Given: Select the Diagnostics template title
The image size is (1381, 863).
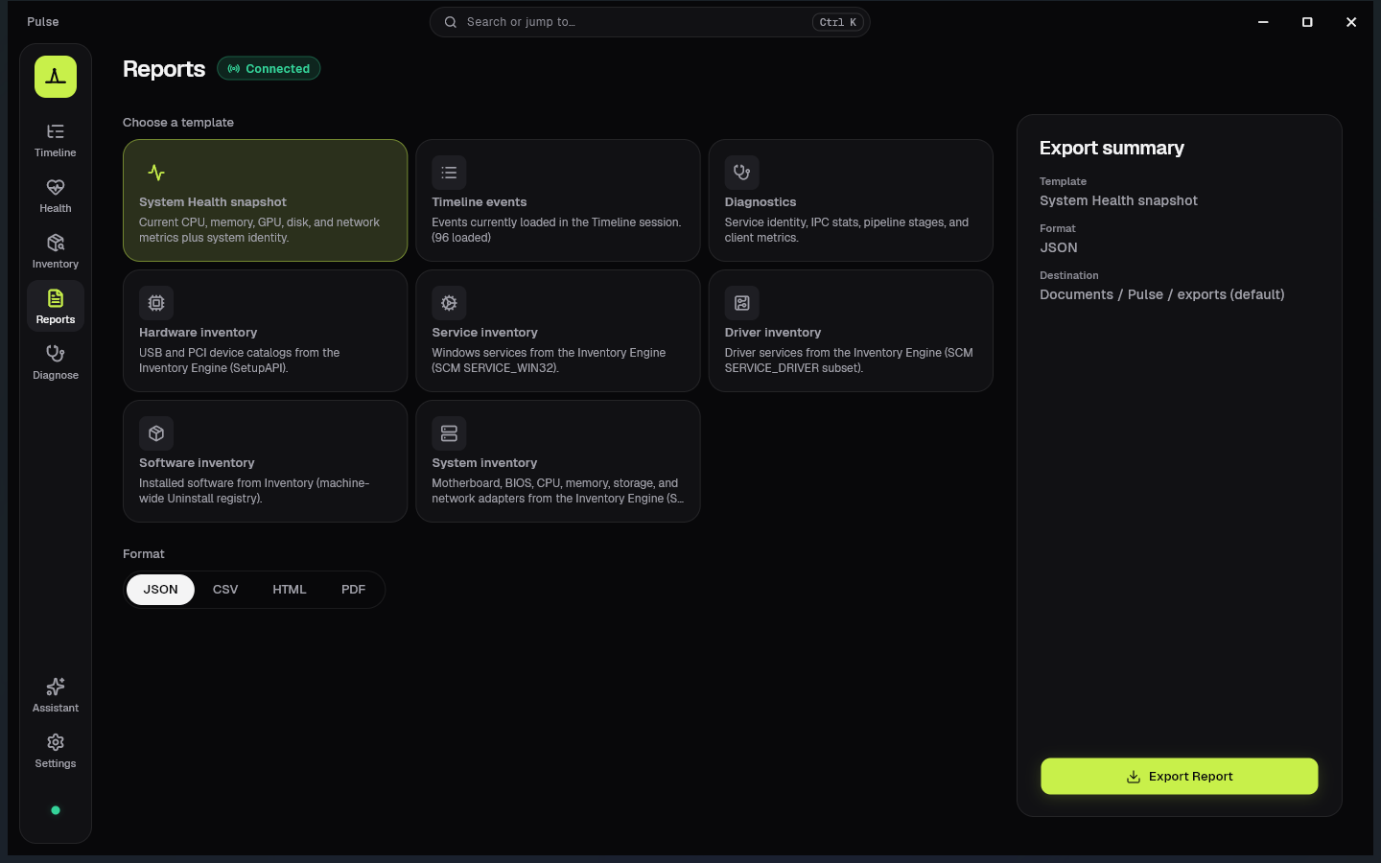Looking at the screenshot, I should (x=761, y=202).
